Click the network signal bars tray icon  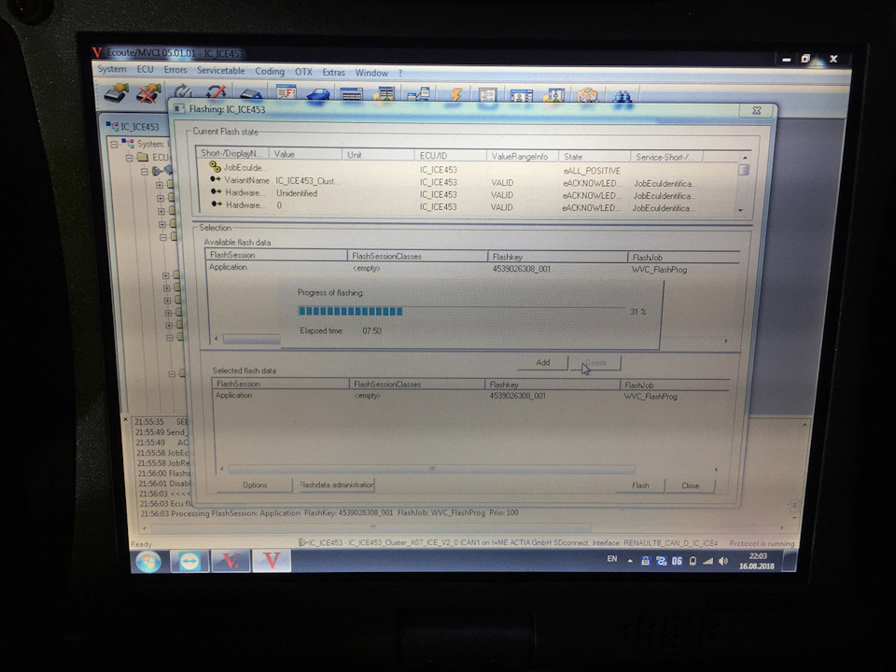coord(708,561)
